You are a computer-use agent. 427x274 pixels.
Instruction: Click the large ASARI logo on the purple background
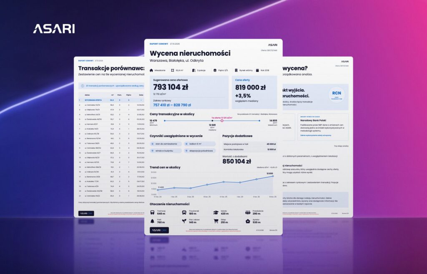coord(54,29)
